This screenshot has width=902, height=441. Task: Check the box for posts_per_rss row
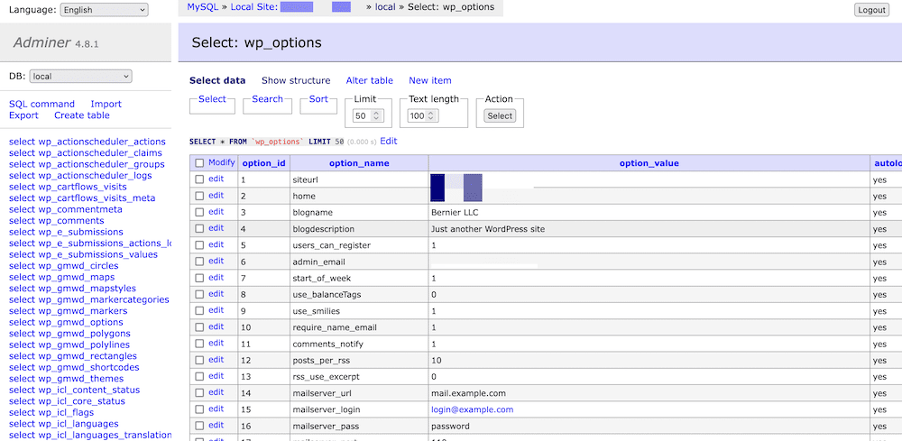tap(199, 361)
